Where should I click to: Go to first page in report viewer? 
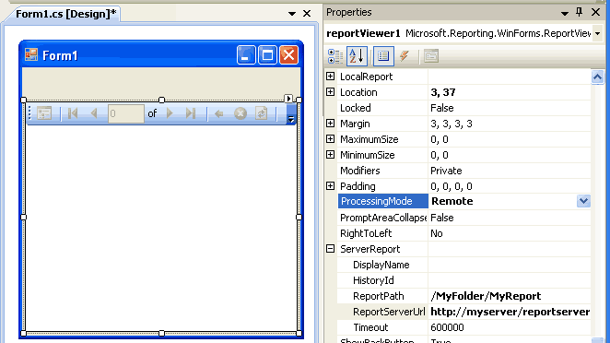(73, 113)
